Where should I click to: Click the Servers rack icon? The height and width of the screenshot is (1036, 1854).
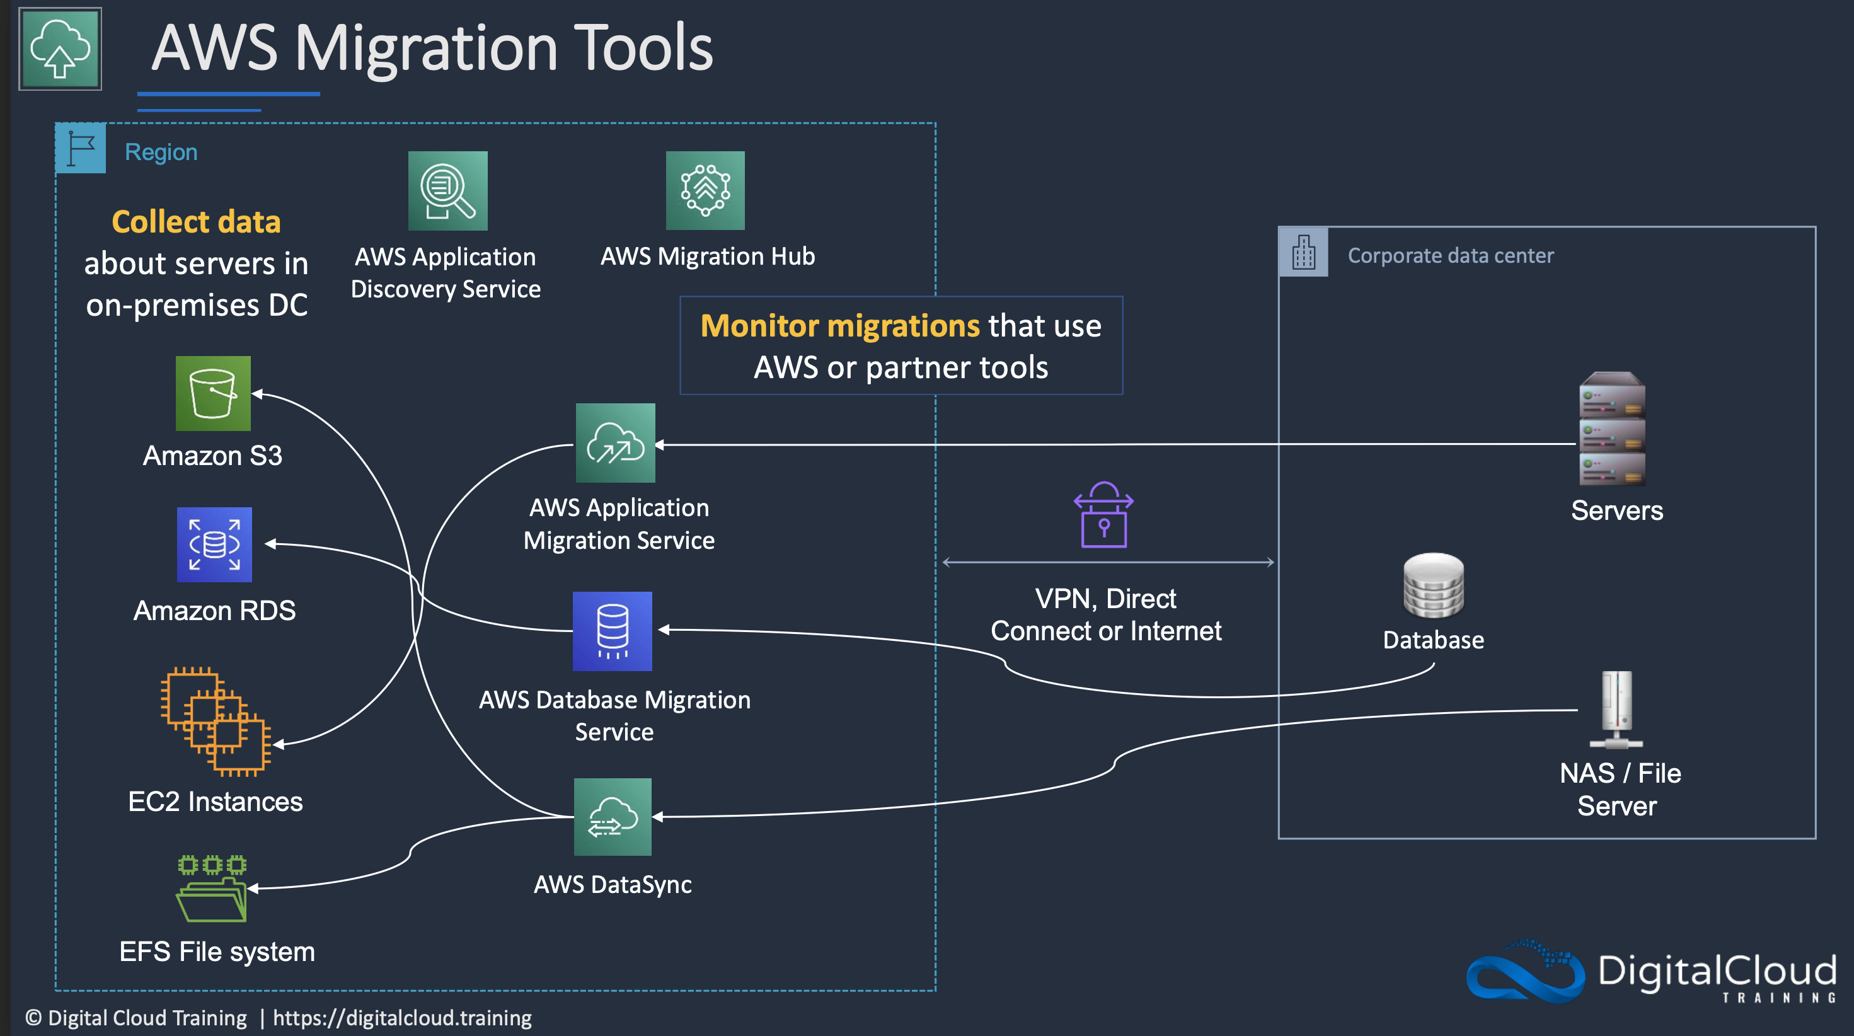pyautogui.click(x=1612, y=429)
